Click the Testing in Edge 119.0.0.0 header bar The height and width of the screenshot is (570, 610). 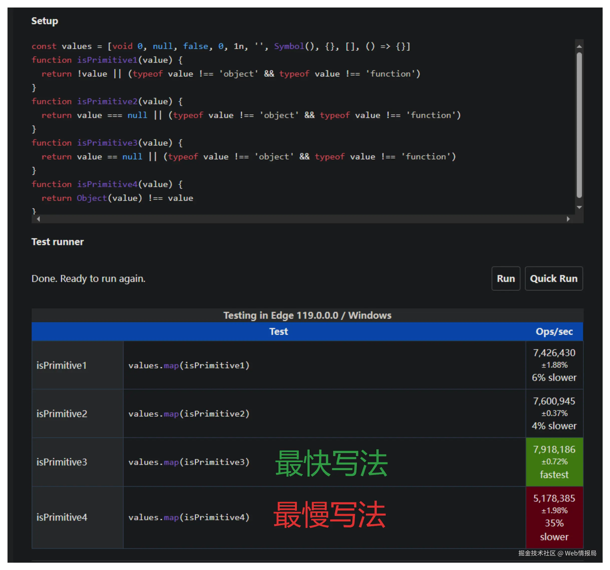point(307,315)
